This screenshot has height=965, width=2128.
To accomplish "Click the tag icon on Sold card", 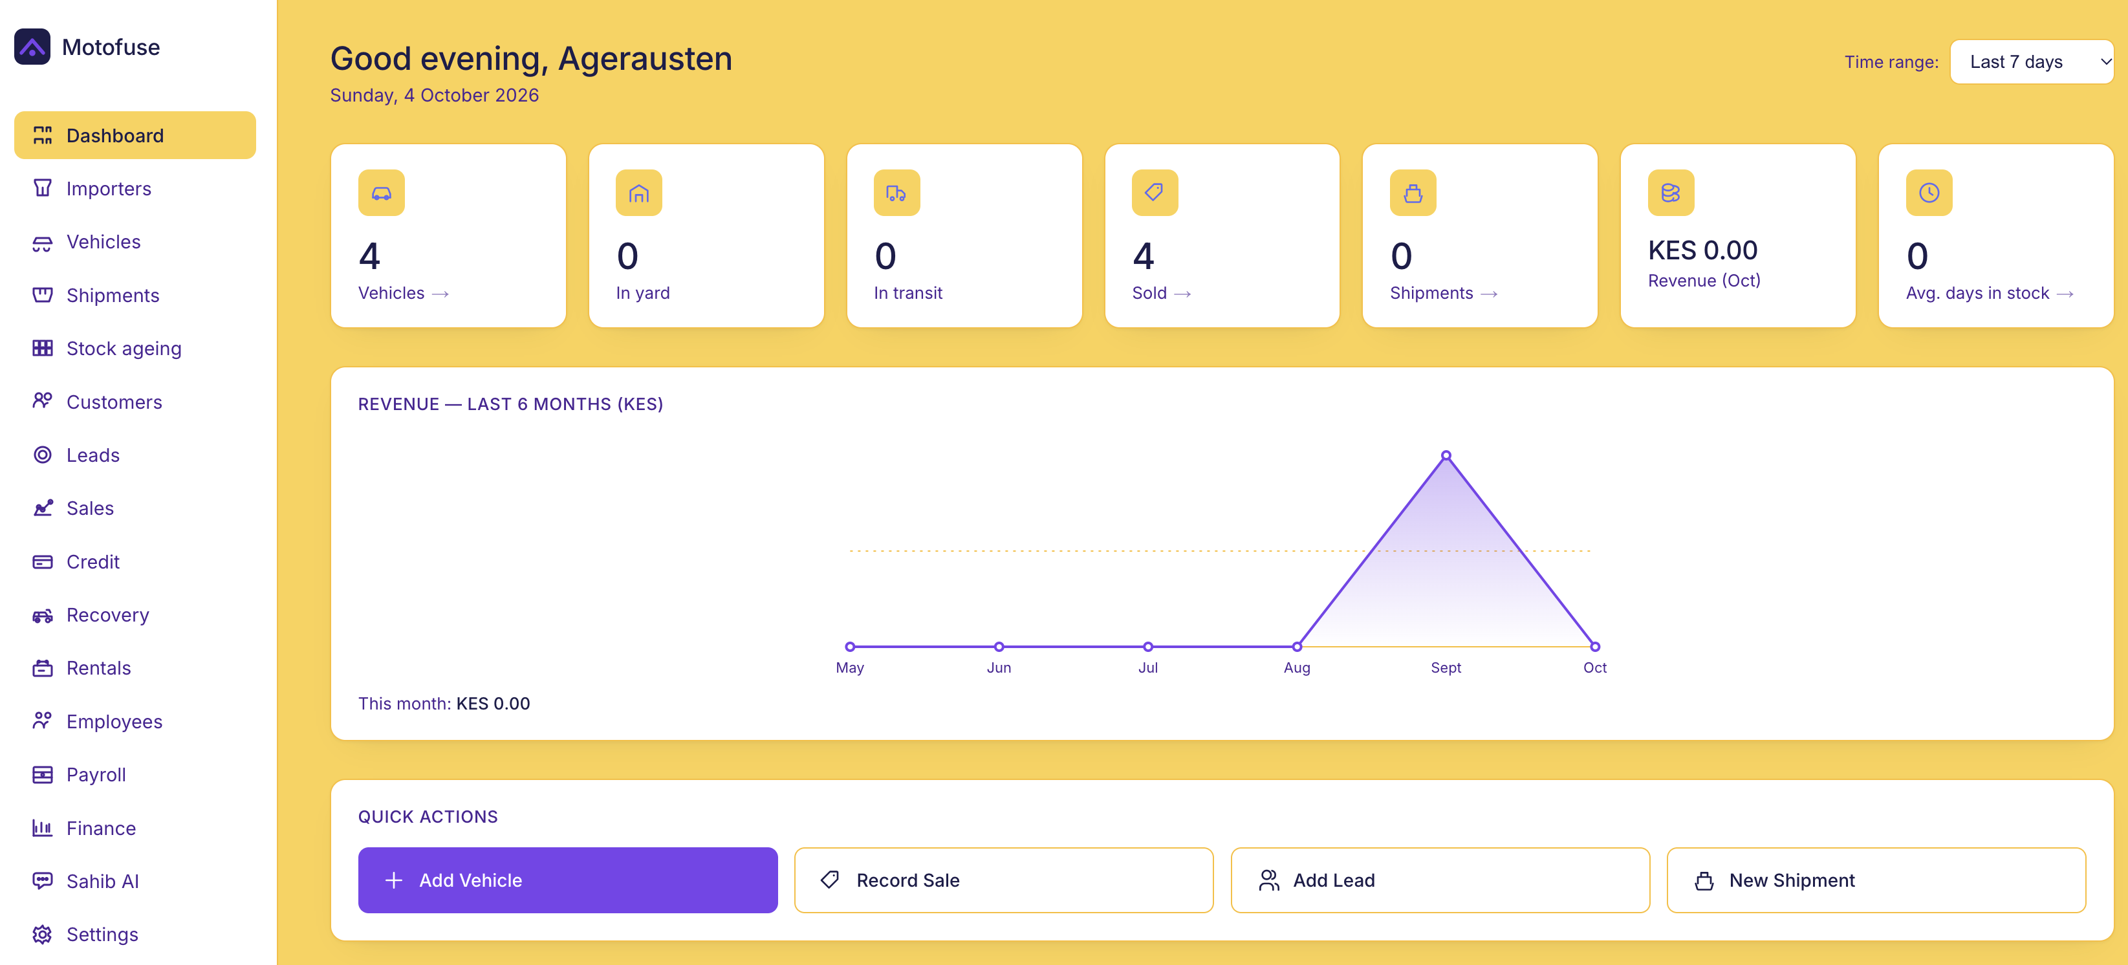I will pyautogui.click(x=1154, y=193).
